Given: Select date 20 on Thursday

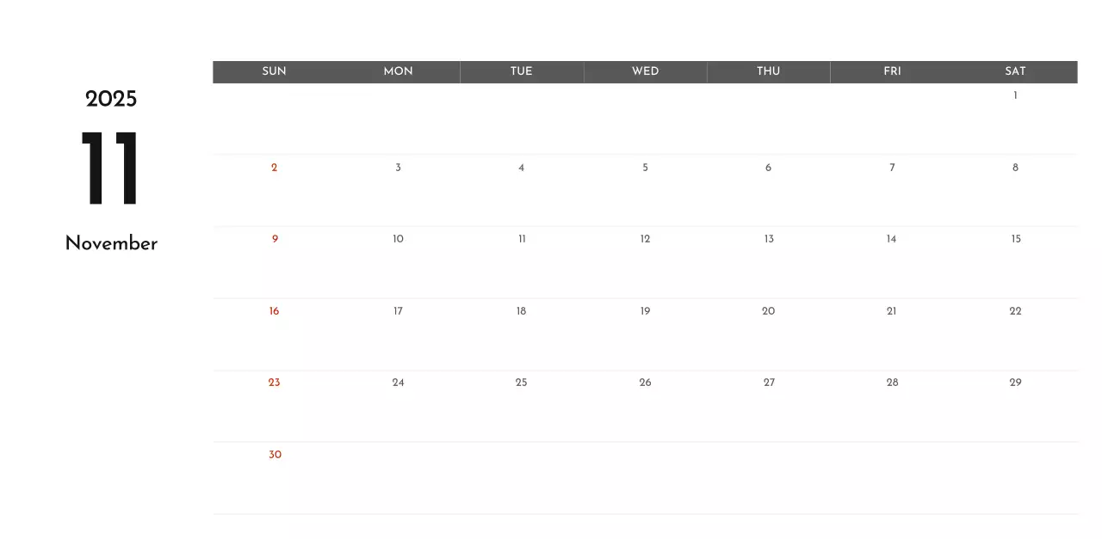Looking at the screenshot, I should [x=768, y=311].
